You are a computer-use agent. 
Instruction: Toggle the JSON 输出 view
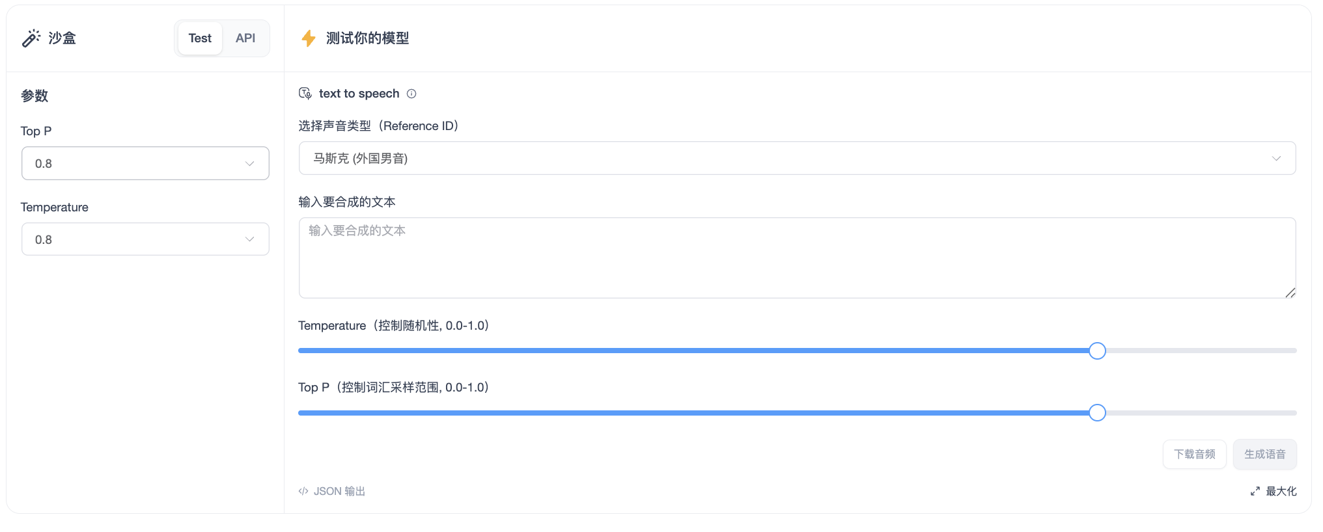click(339, 491)
